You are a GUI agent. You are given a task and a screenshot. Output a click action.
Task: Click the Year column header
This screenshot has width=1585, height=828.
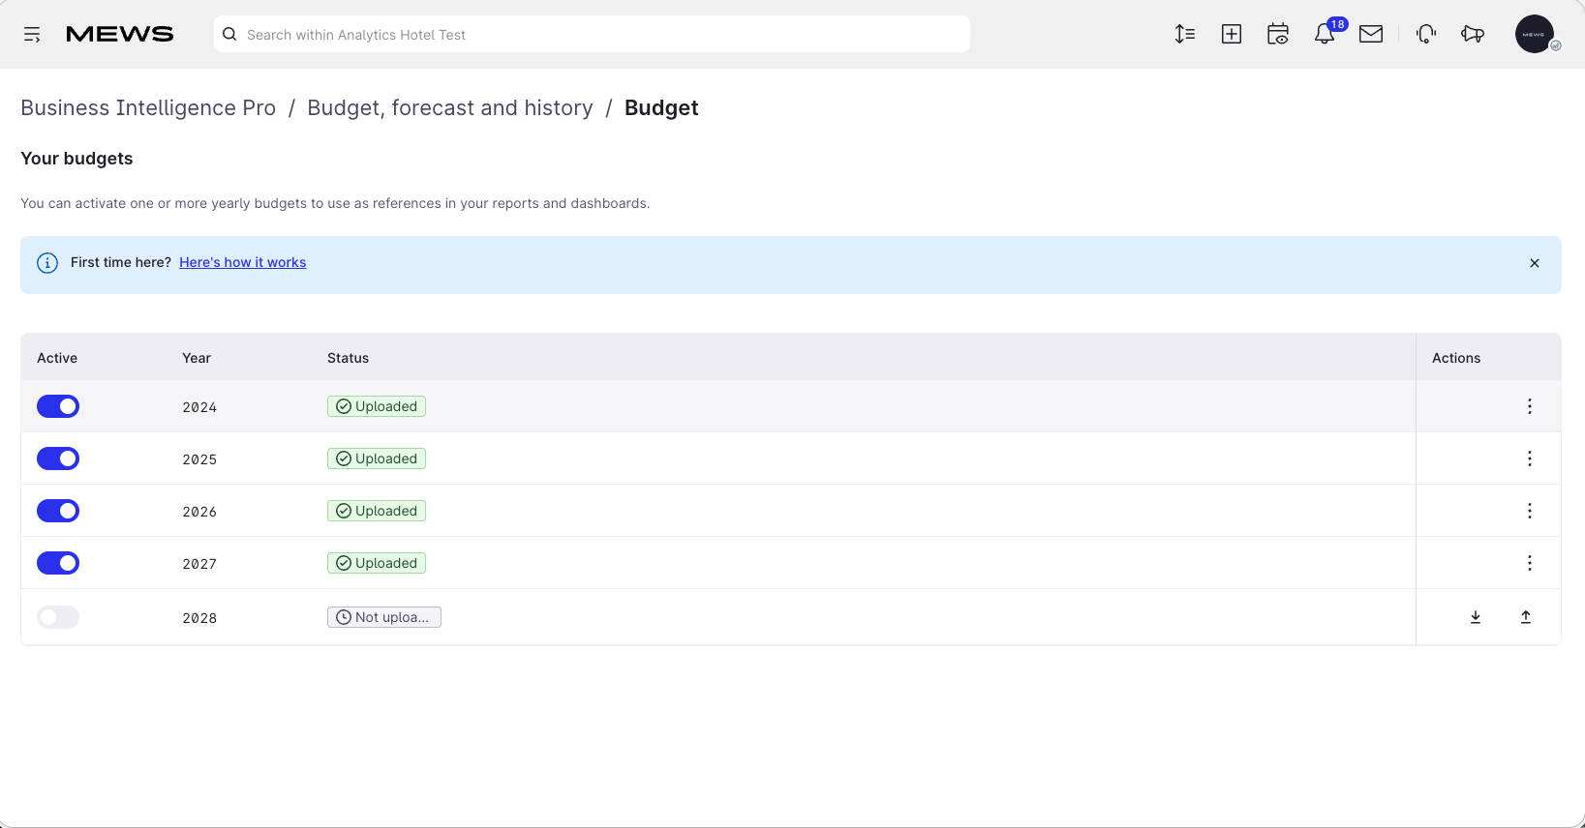(197, 358)
